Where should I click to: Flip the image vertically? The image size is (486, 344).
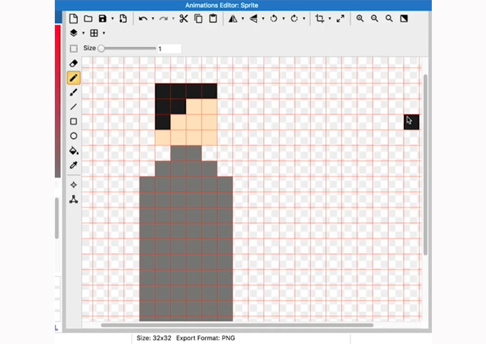(254, 18)
